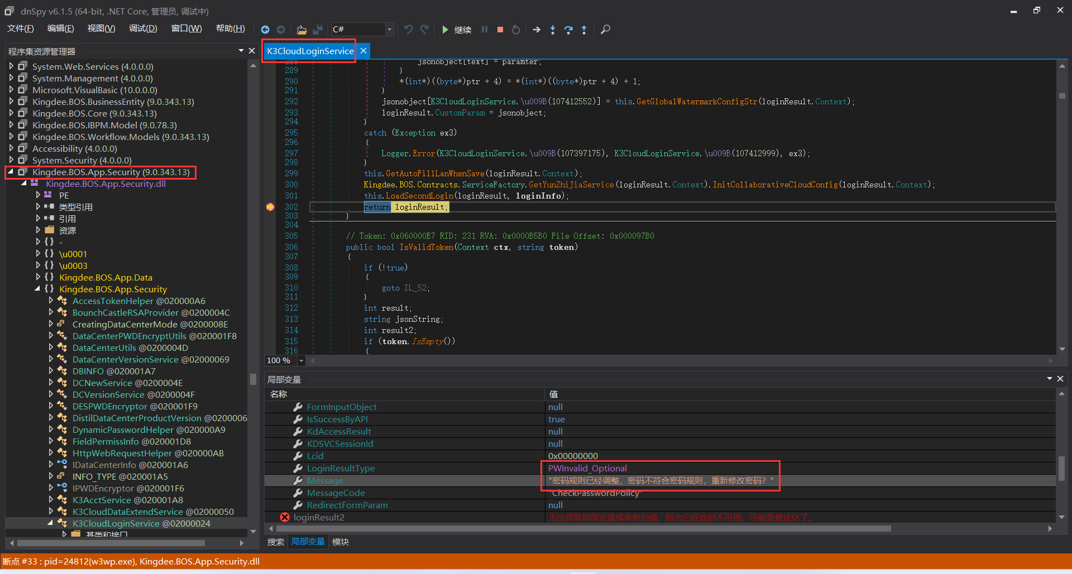Pause execution with the break-all icon
Viewport: 1072px width, 574px height.
click(x=485, y=30)
